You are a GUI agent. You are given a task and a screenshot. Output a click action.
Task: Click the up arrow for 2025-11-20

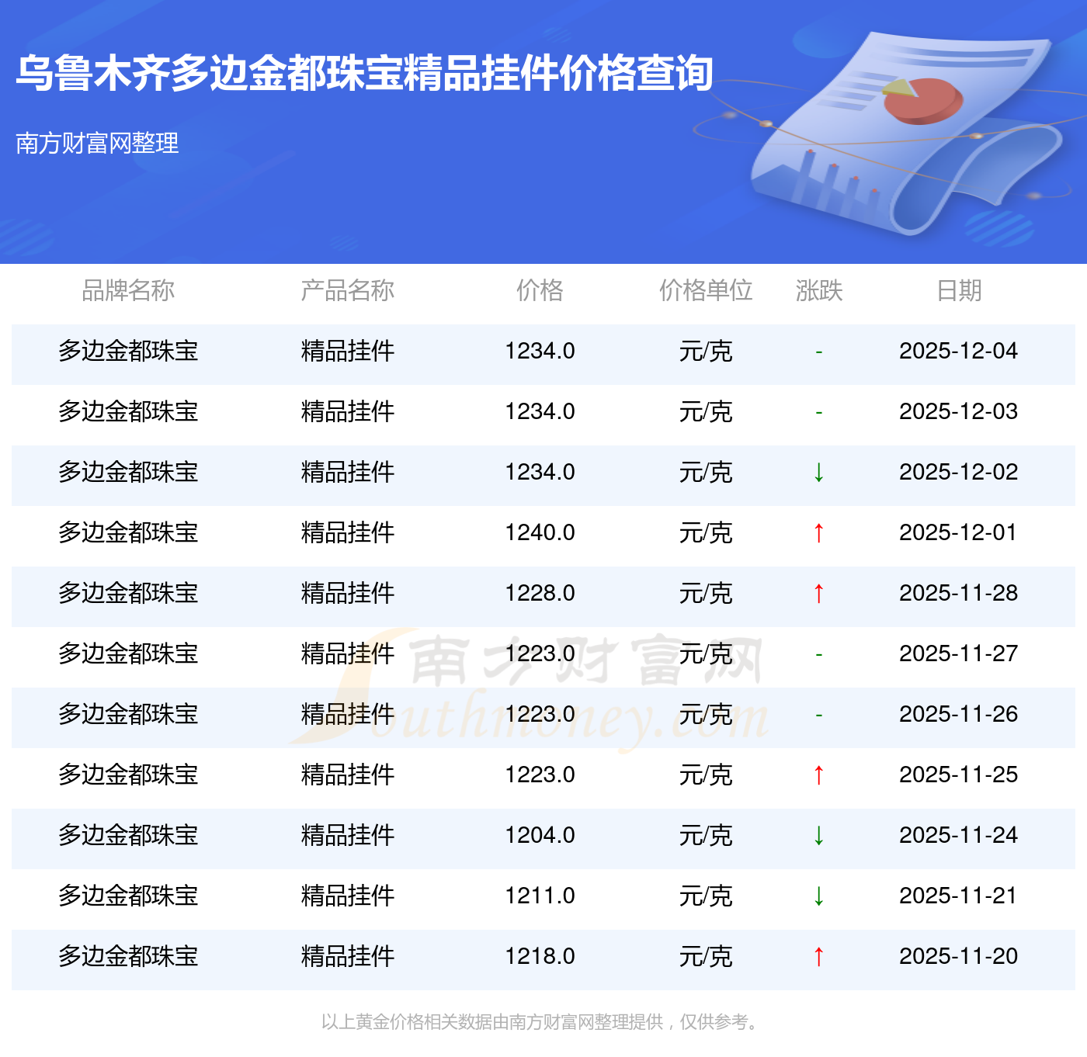coord(818,956)
